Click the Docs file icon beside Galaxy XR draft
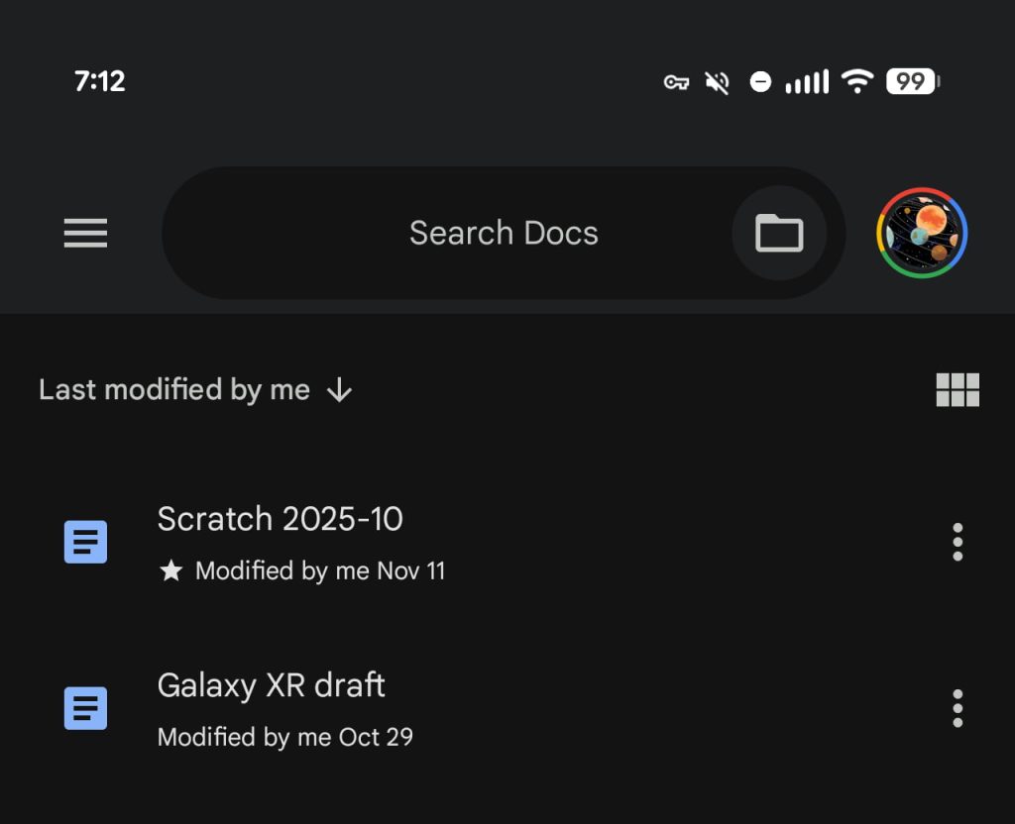The width and height of the screenshot is (1015, 824). click(x=85, y=708)
